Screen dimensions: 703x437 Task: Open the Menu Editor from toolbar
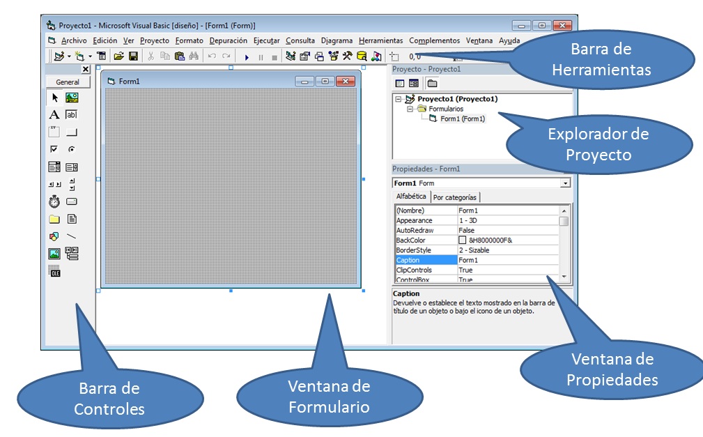point(100,55)
